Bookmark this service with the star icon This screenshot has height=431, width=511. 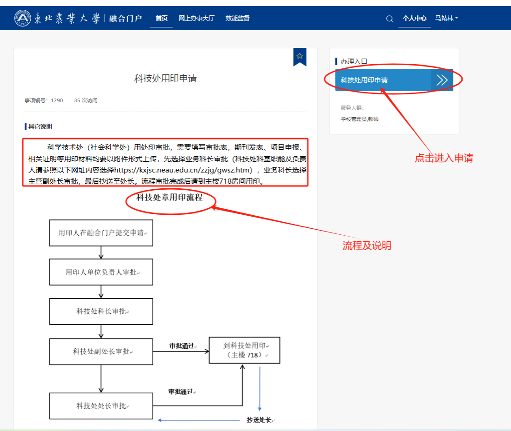click(300, 56)
